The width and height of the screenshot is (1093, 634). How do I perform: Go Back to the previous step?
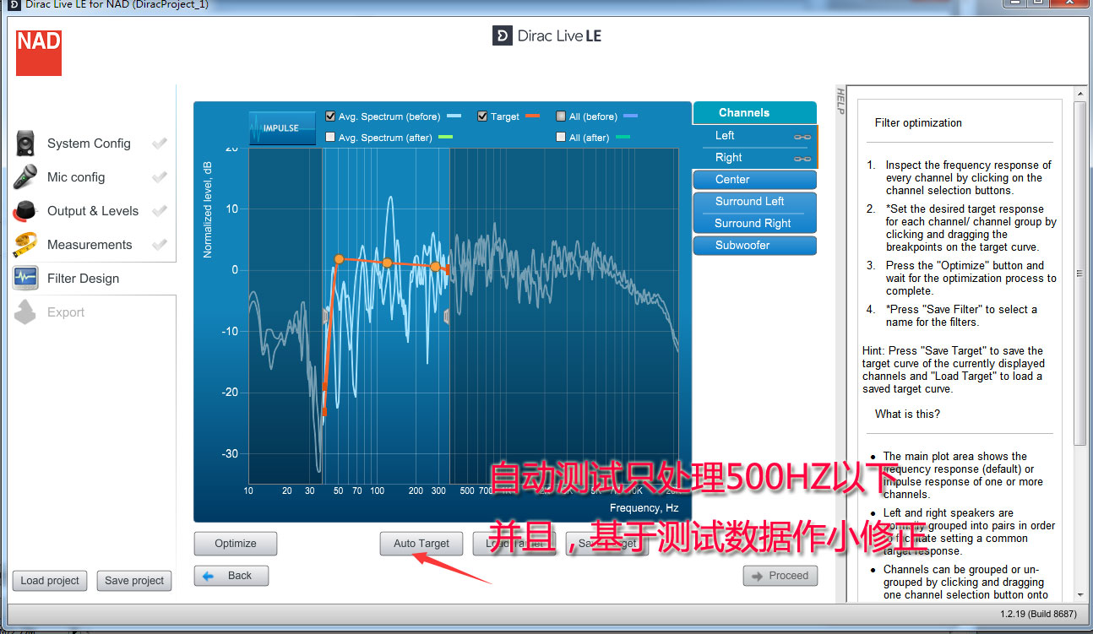click(231, 576)
